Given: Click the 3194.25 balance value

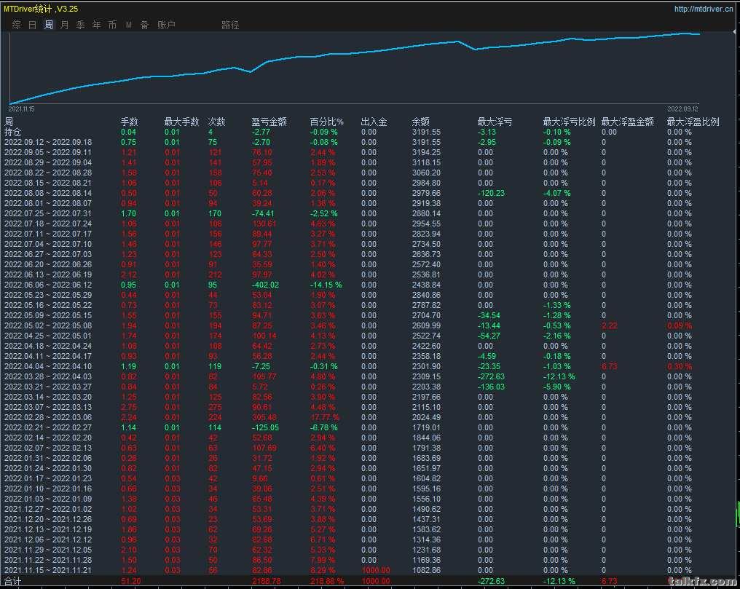Looking at the screenshot, I should (426, 152).
